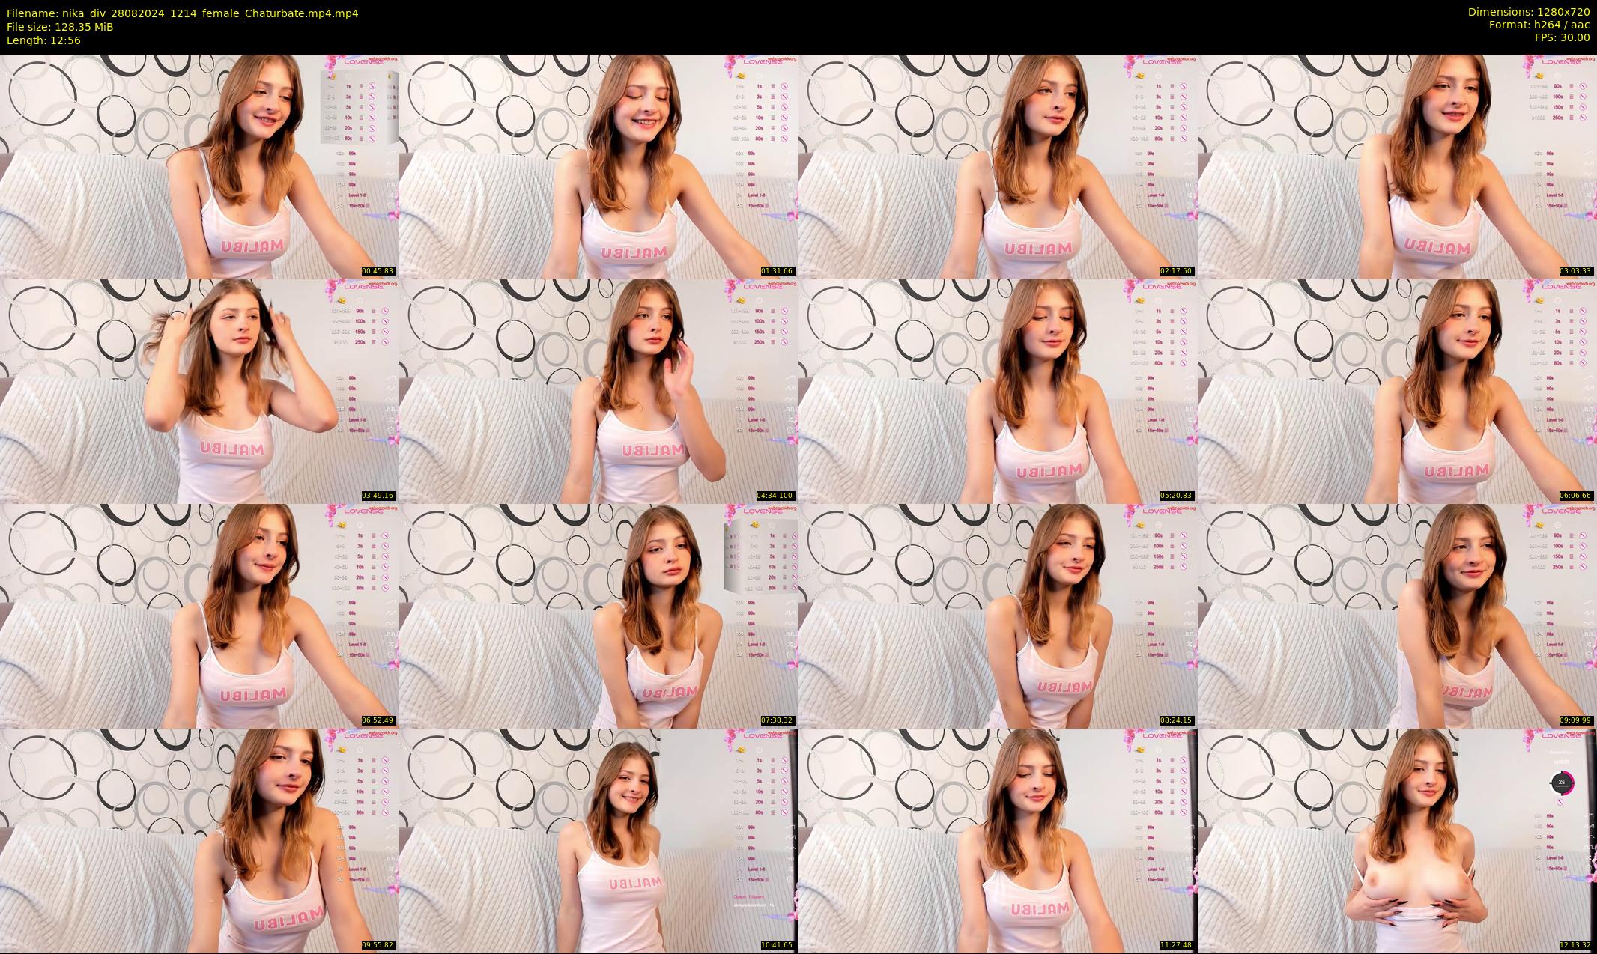
Task: Open the thumbnail labeled 06:52.49
Action: (x=199, y=616)
